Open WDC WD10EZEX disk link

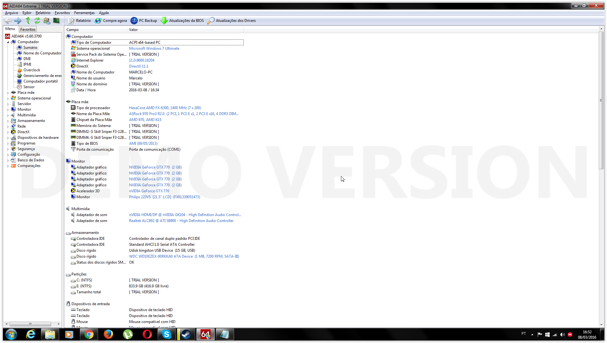coord(184,256)
